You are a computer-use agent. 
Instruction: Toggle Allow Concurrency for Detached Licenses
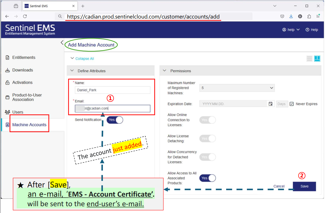coord(208,157)
